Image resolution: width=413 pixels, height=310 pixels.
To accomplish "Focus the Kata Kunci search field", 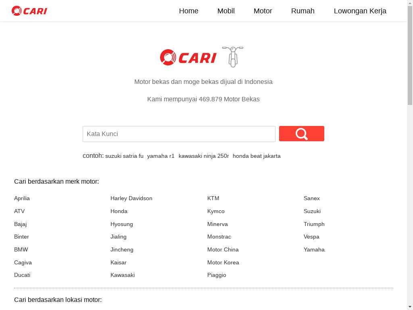I will pyautogui.click(x=179, y=134).
